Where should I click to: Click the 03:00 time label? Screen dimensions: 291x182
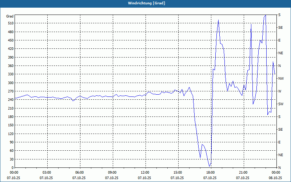pyautogui.click(x=47, y=172)
